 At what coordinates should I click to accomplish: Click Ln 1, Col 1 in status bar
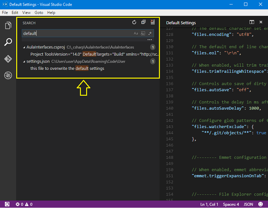point(209,204)
